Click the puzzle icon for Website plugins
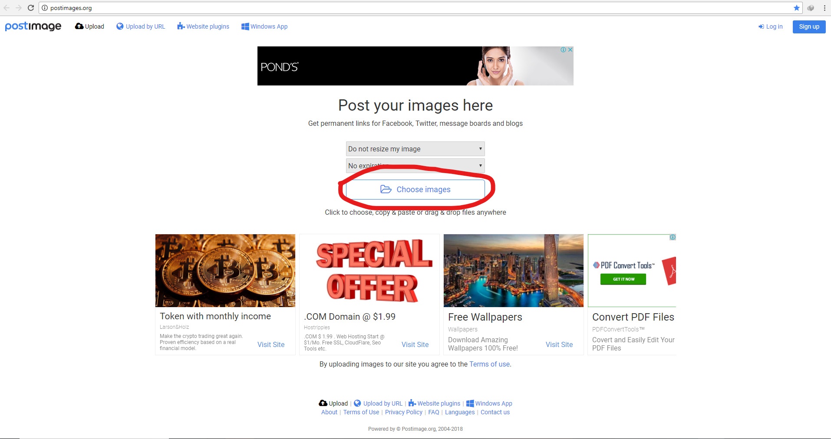 181,26
